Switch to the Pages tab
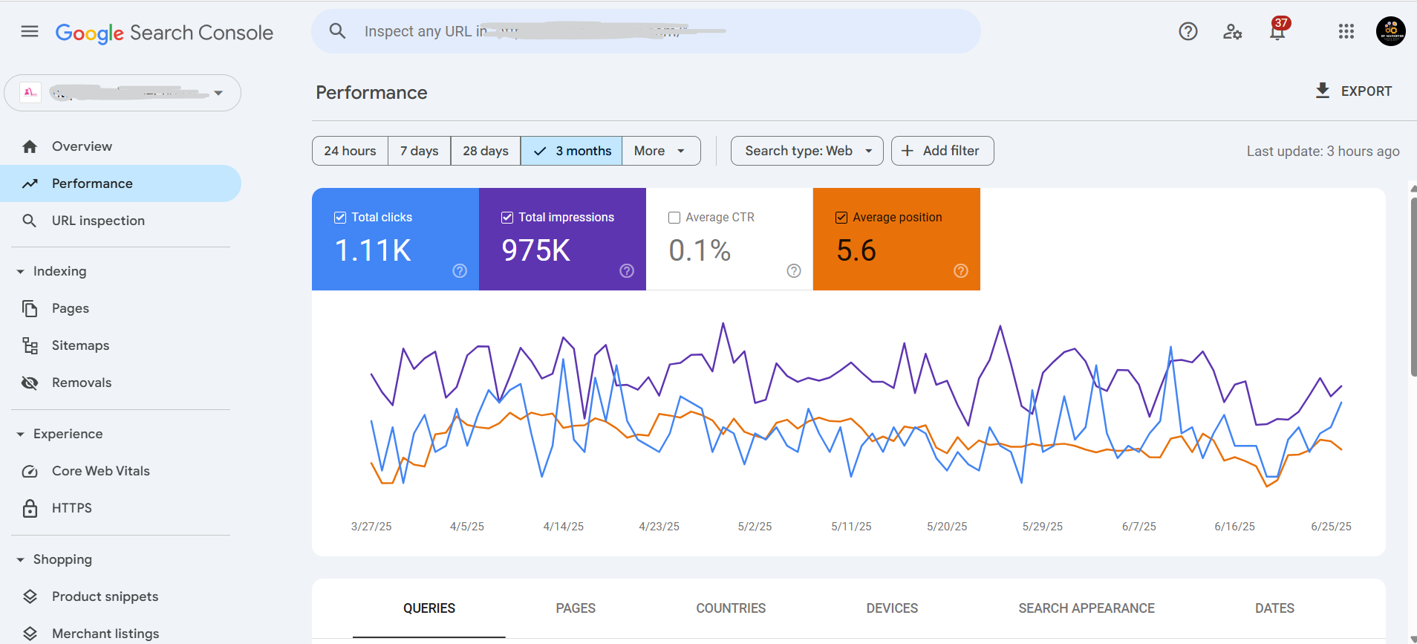The height and width of the screenshot is (644, 1417). coord(576,608)
